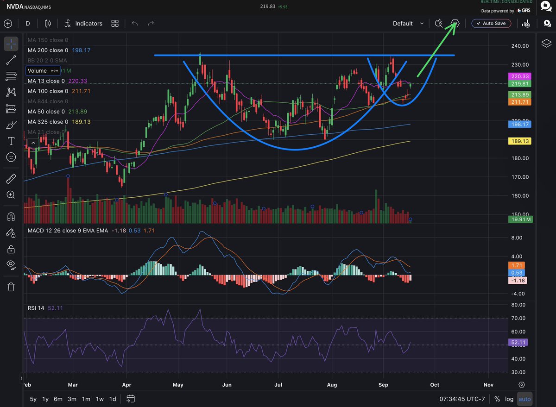Click the bottom-left pane collapse arrow

coord(21,378)
